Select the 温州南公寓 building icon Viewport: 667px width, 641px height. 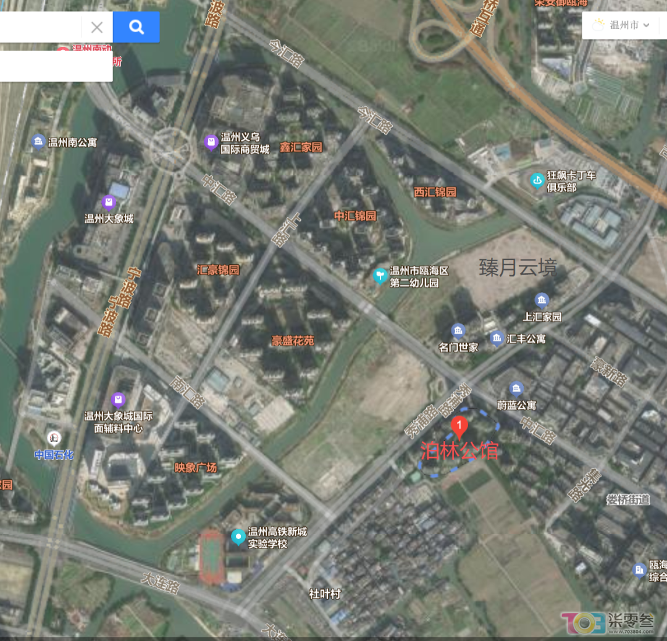pyautogui.click(x=38, y=141)
